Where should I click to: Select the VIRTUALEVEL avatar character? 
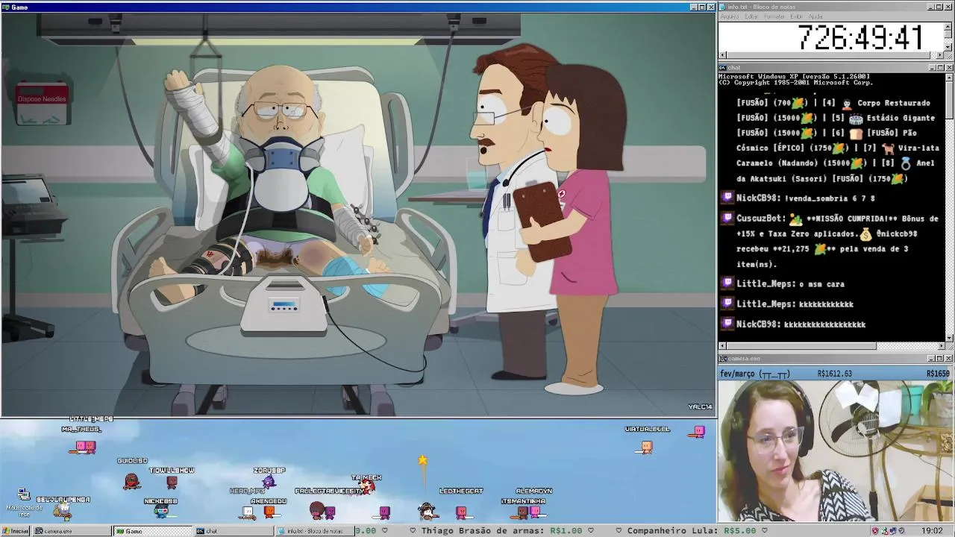[x=647, y=447]
